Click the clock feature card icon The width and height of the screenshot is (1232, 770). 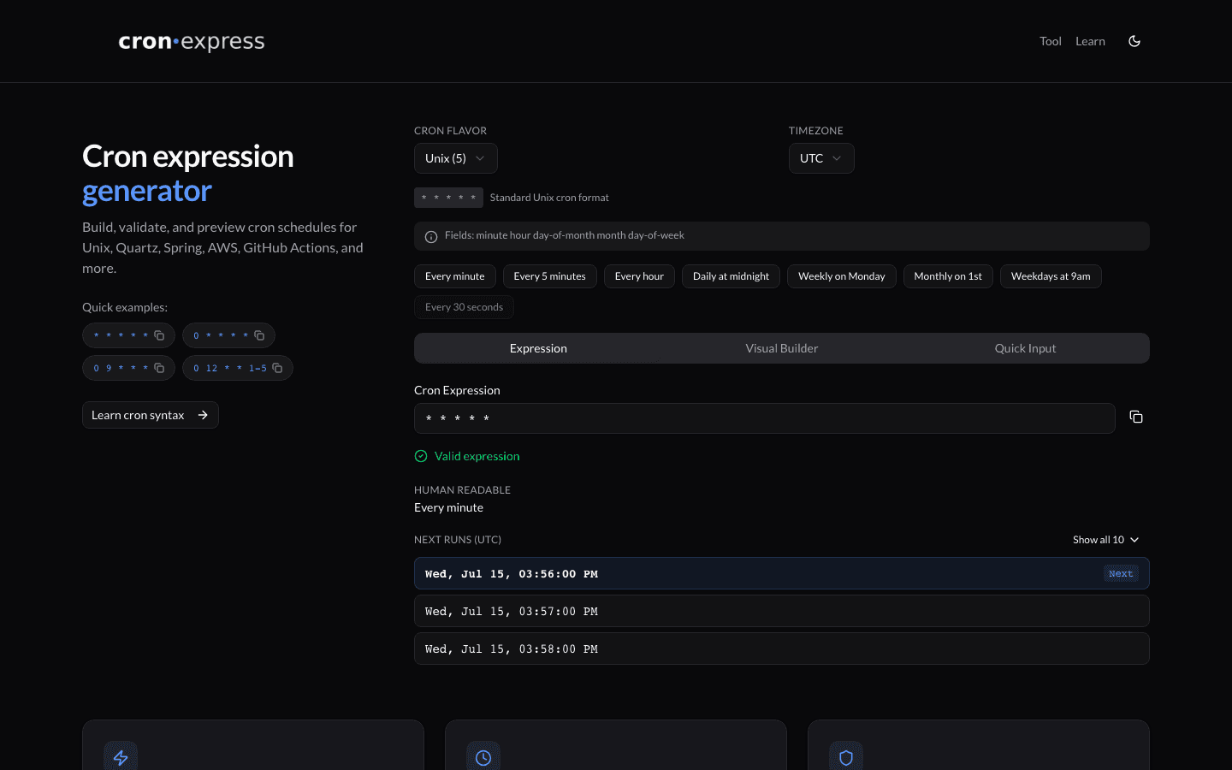[483, 758]
